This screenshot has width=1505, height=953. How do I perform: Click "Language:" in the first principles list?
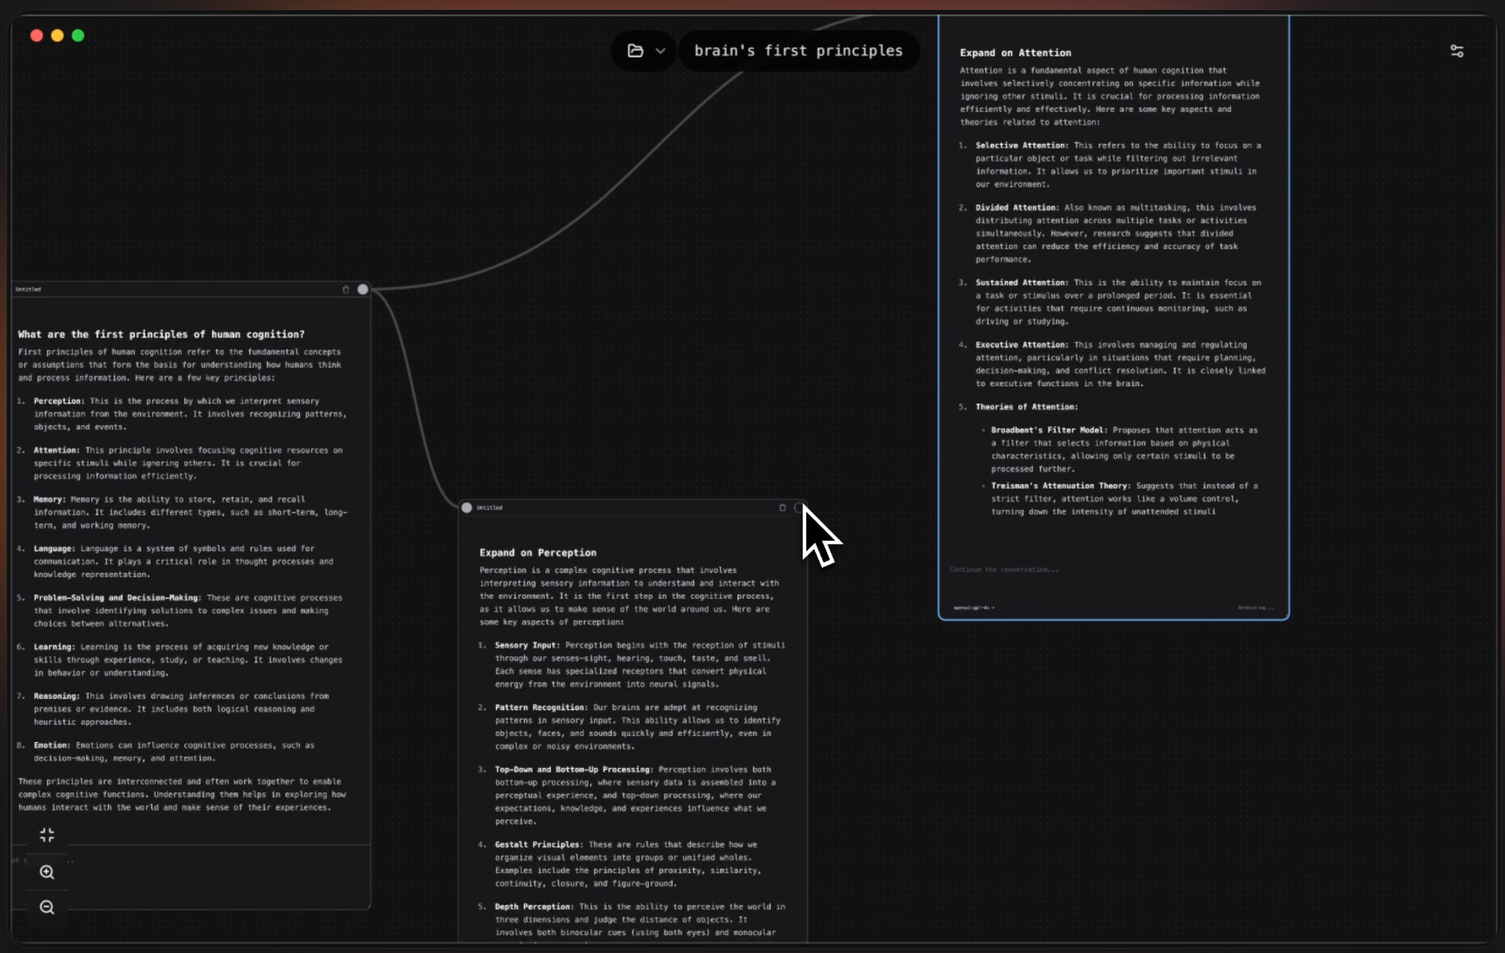click(x=54, y=548)
